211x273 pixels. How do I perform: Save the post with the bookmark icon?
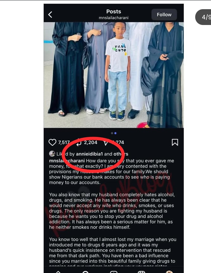(175, 142)
